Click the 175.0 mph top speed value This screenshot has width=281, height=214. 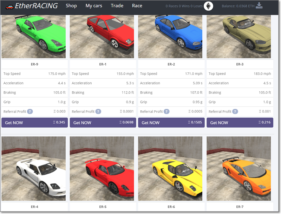[x=57, y=74]
